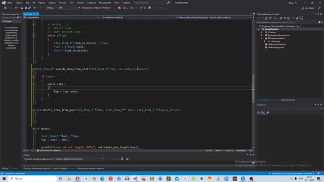The width and height of the screenshot is (324, 182).
Task: Select the SwapVariables project node
Action: [x=272, y=29]
